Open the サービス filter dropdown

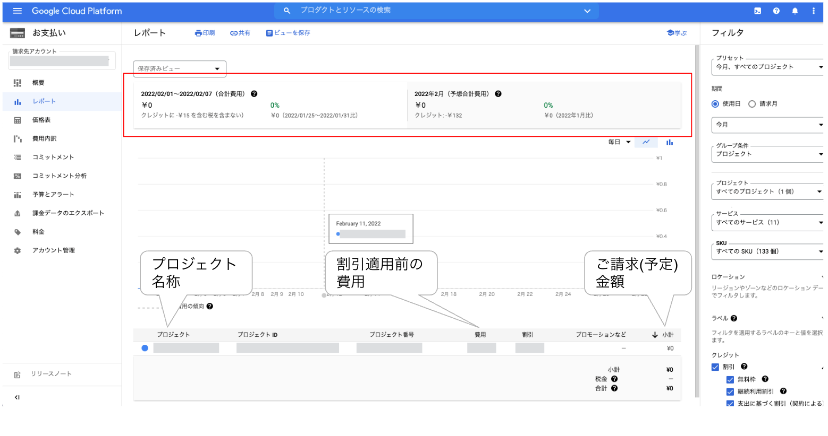coord(768,222)
